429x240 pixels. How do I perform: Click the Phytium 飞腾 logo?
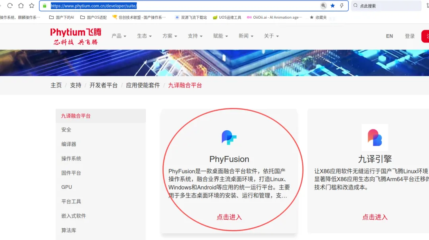pos(75,36)
